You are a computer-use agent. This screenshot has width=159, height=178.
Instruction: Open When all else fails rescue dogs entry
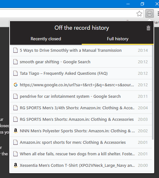81,154
